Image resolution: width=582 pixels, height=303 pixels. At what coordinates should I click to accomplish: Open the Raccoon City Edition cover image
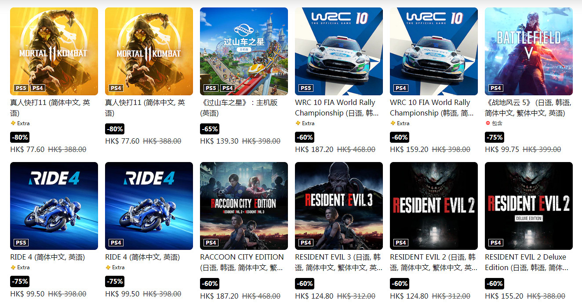[x=244, y=206]
